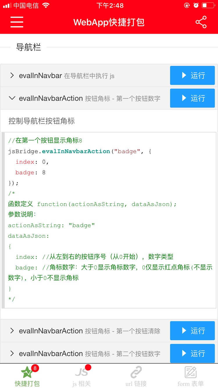Switch to the form 表单 tab label
Image resolution: width=218 pixels, height=389 pixels.
[x=191, y=383]
